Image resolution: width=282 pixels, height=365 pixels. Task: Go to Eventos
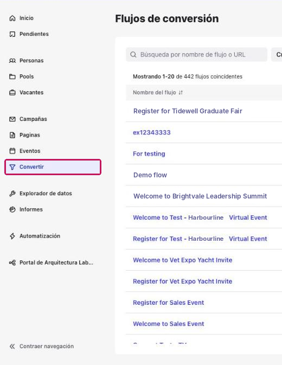pyautogui.click(x=30, y=151)
